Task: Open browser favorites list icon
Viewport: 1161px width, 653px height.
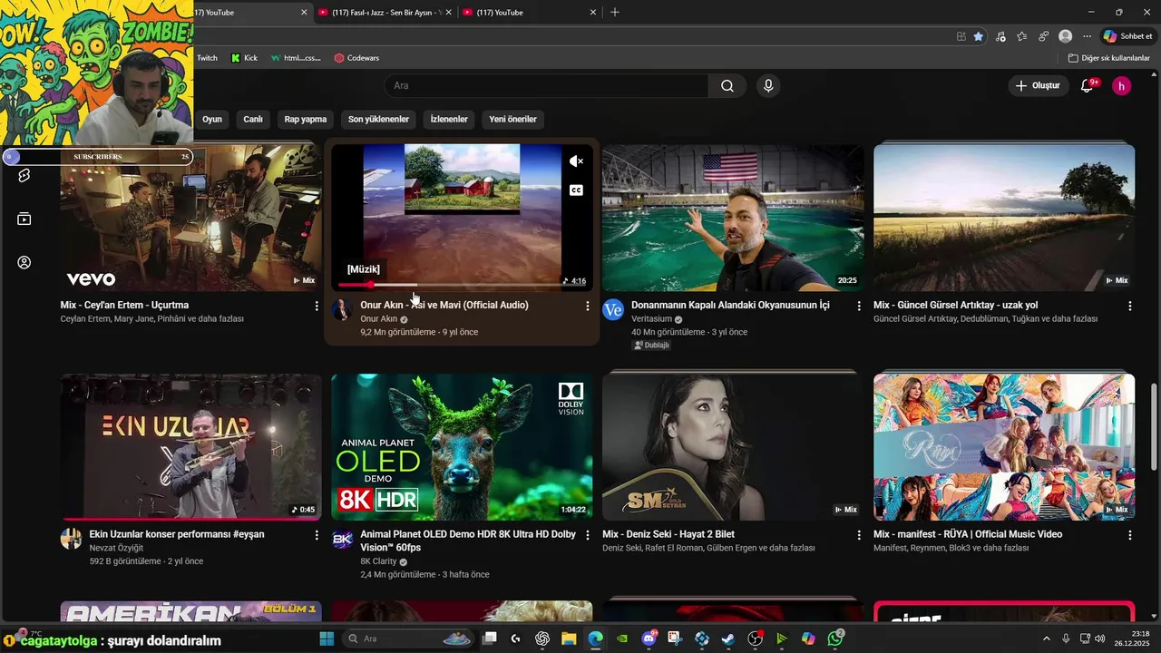Action: pos(1022,36)
